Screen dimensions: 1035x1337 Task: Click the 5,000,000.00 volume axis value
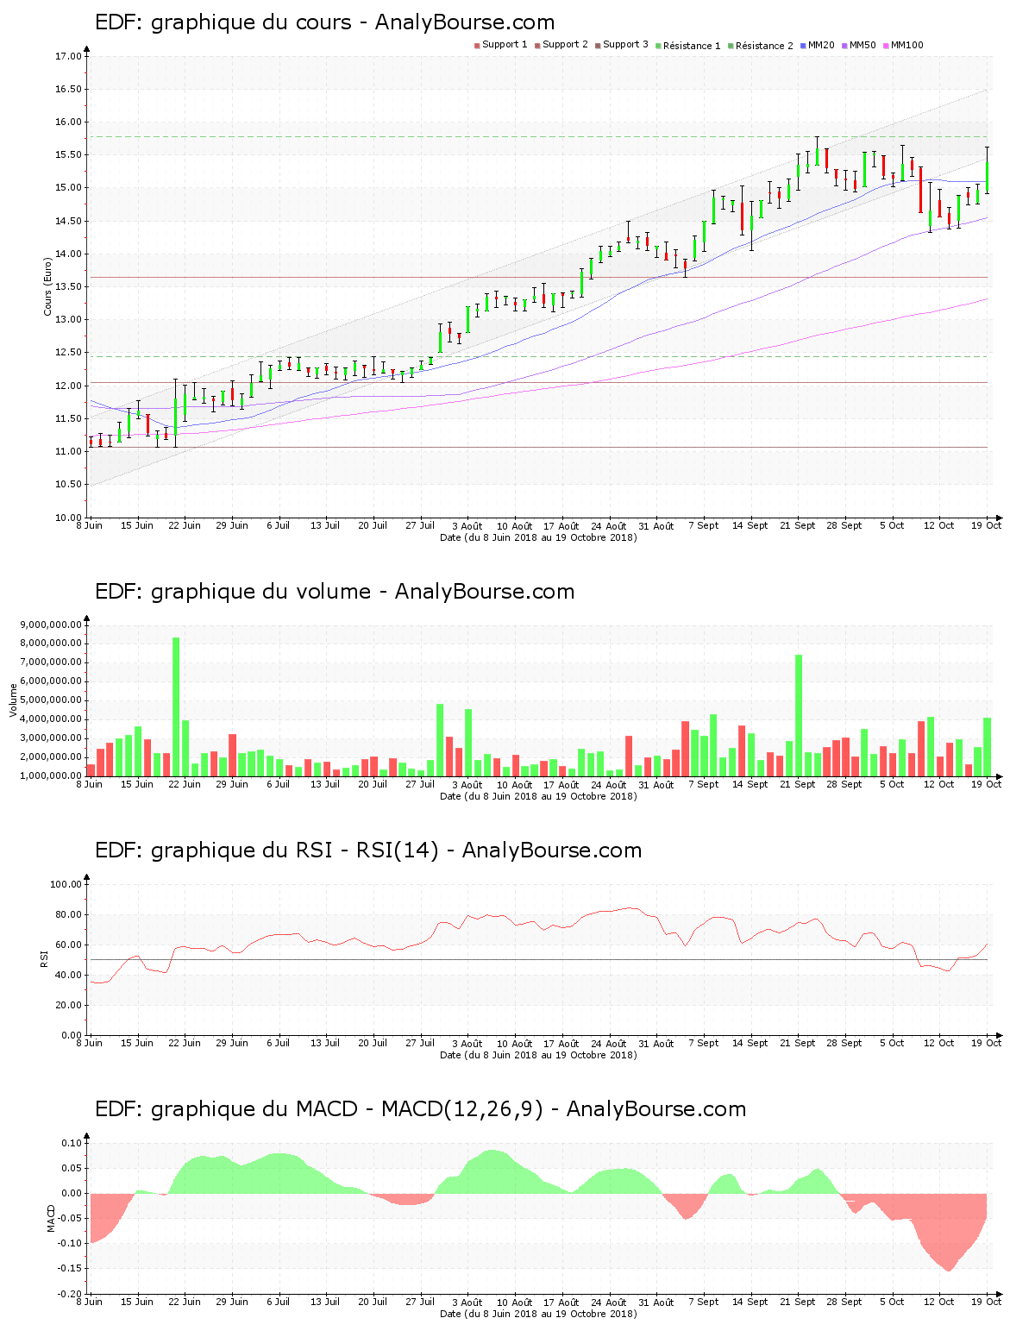click(x=51, y=700)
